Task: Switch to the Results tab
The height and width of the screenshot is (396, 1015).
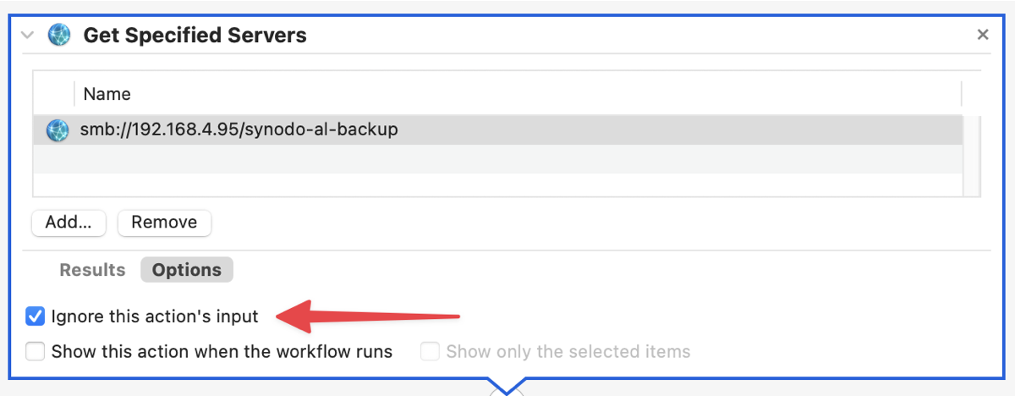Action: click(92, 270)
